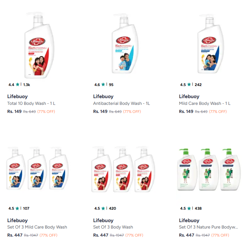Screen dimensions: 252x247
Task: Click the Rs. 447 price of Set Of 3 Body Wash
Action: pos(101,235)
